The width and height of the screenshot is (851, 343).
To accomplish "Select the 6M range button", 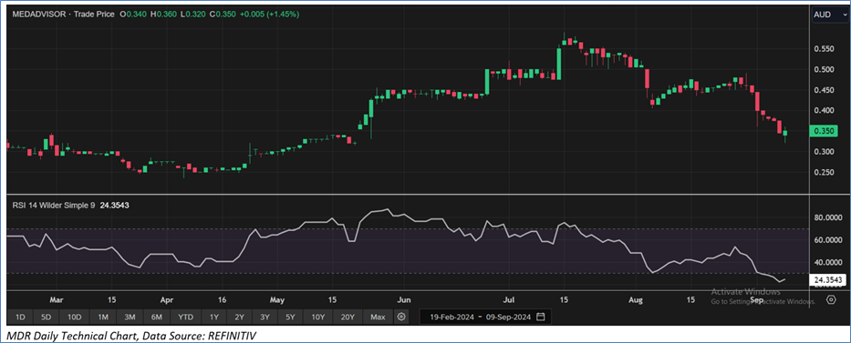I will coord(157,317).
